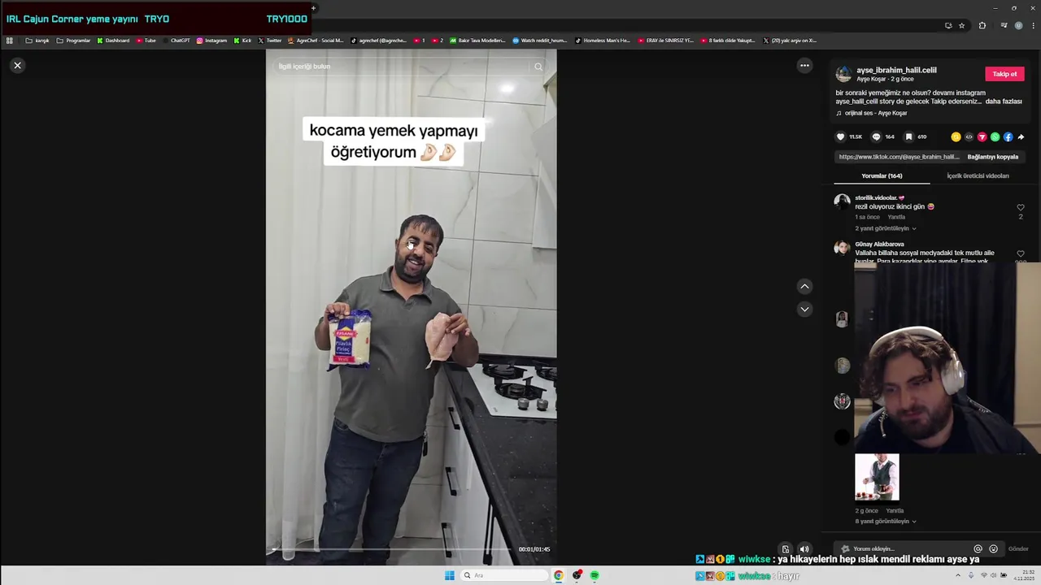
Task: Send to friends via red paper-plane icon
Action: click(x=982, y=136)
